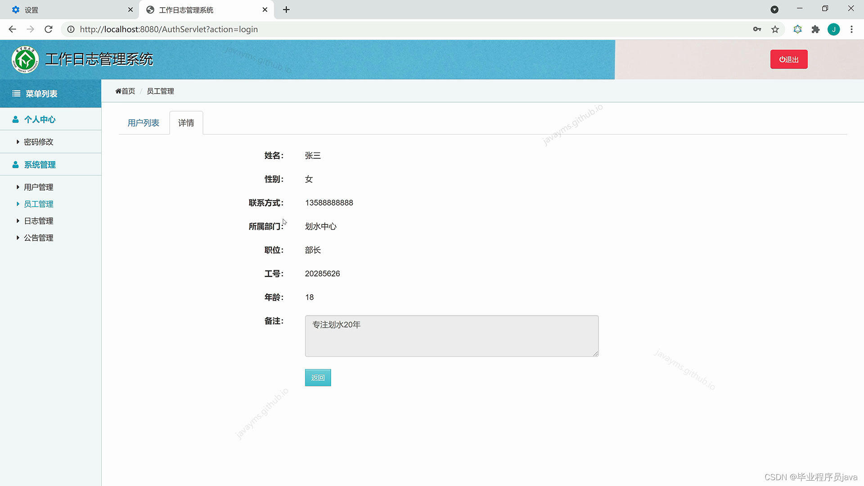Viewport: 864px width, 486px height.
Task: Open the browser extensions puzzle icon
Action: (x=815, y=29)
